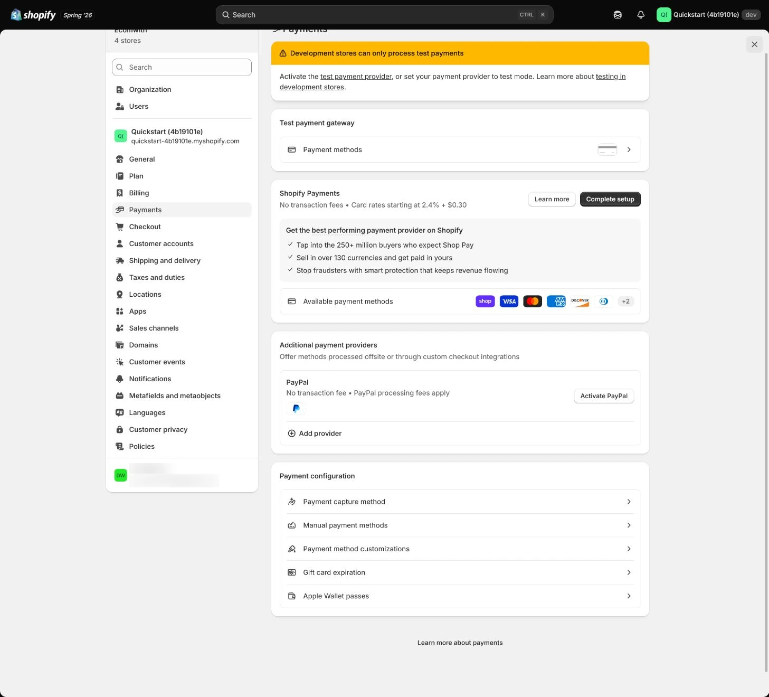Click the Policies icon
This screenshot has width=769, height=697.
(120, 447)
